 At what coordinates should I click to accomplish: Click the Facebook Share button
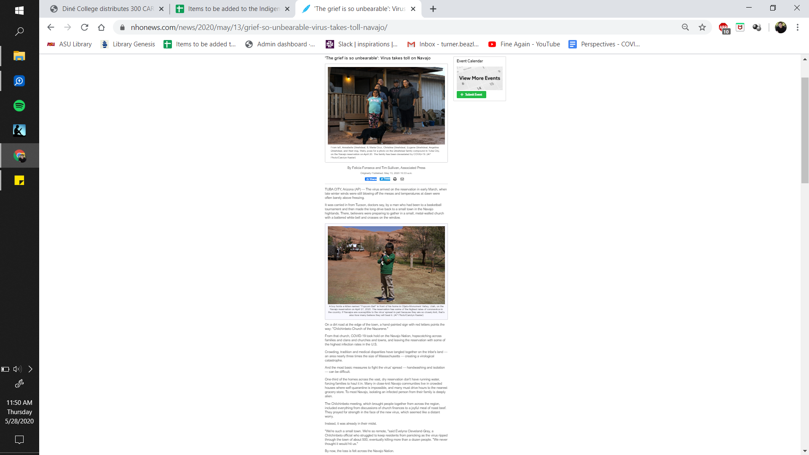coord(371,179)
